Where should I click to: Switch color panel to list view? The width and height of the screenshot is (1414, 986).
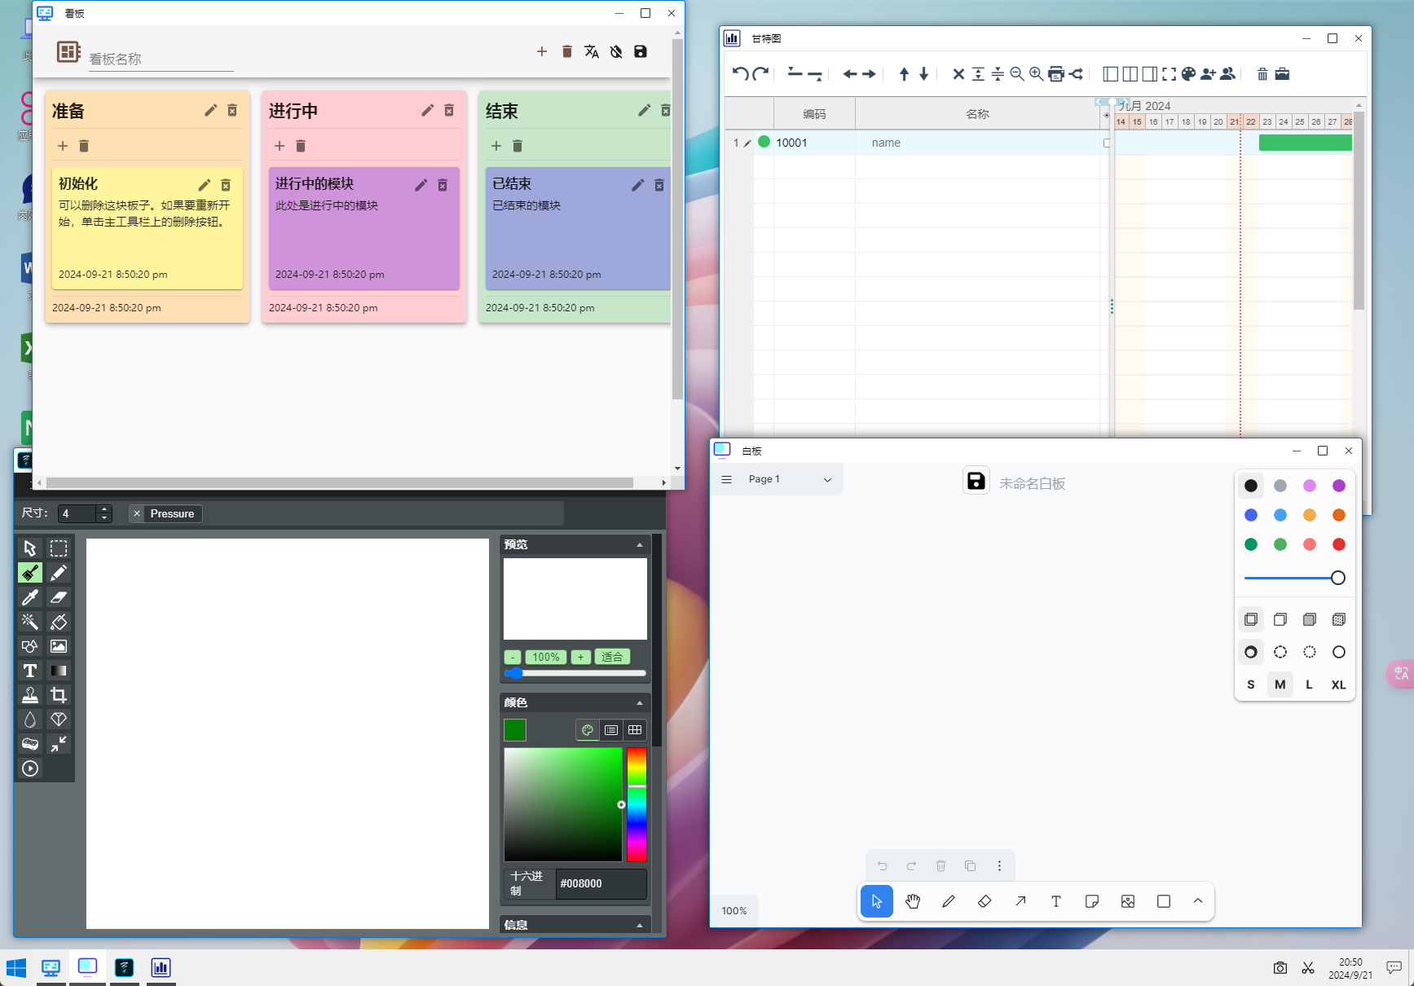(x=611, y=730)
